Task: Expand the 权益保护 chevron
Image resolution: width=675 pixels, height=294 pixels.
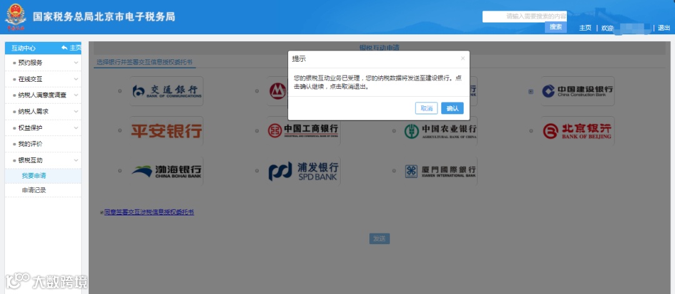Action: pos(76,128)
